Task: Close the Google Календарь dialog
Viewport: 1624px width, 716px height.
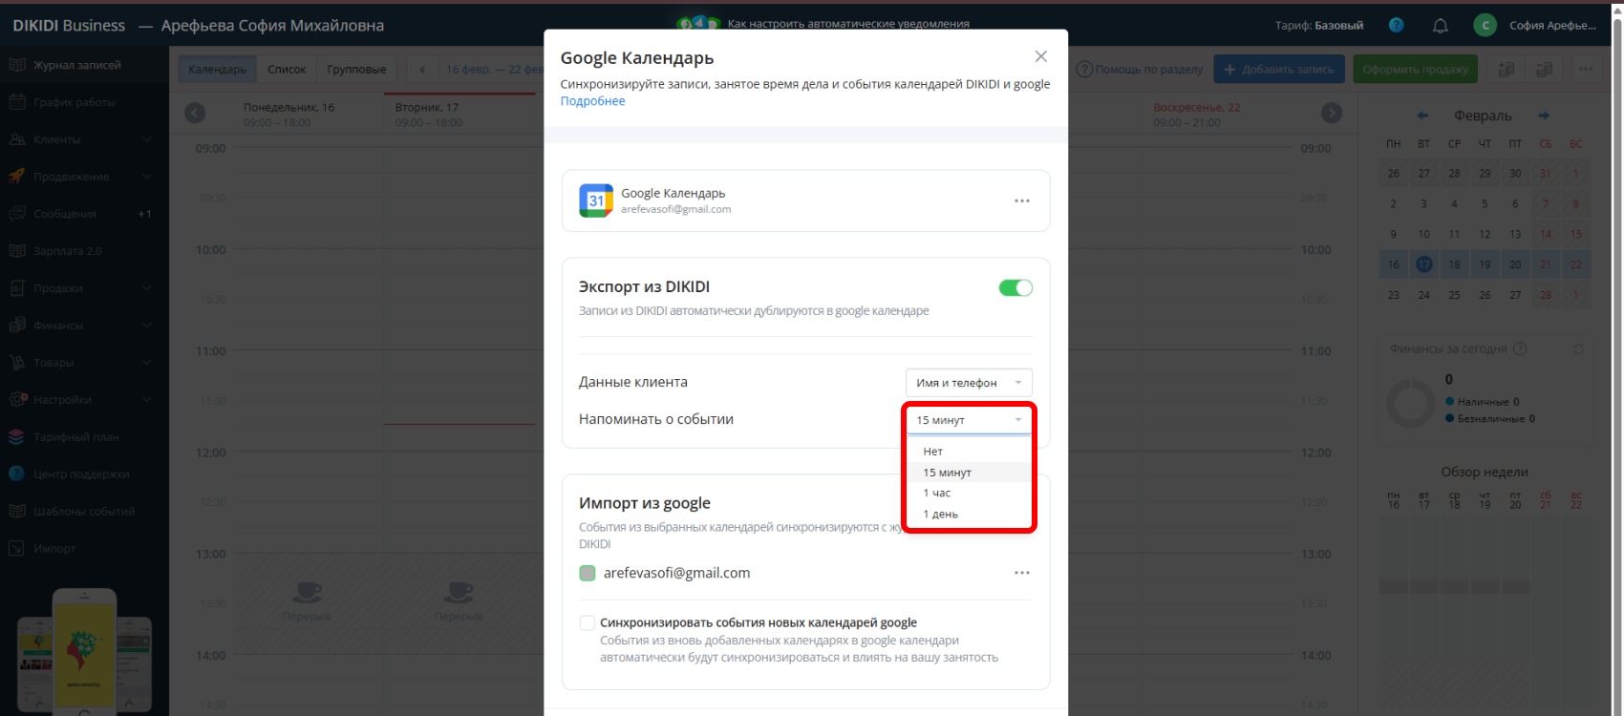Action: (1040, 57)
